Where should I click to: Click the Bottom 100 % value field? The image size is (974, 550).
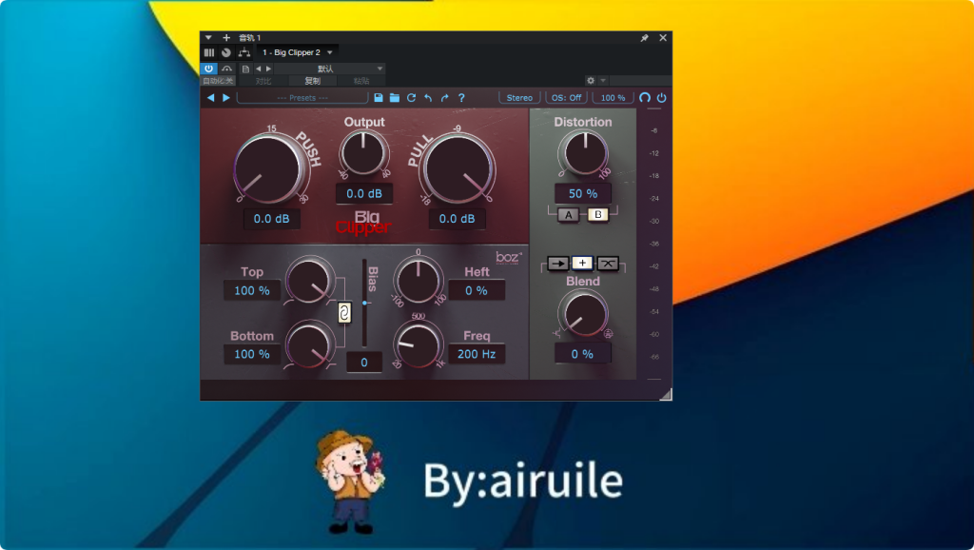tap(251, 354)
